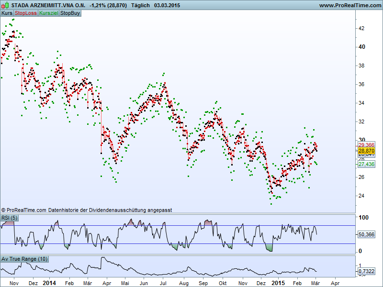Toggle the Kursziel series label
383x287 pixels.
48,13
